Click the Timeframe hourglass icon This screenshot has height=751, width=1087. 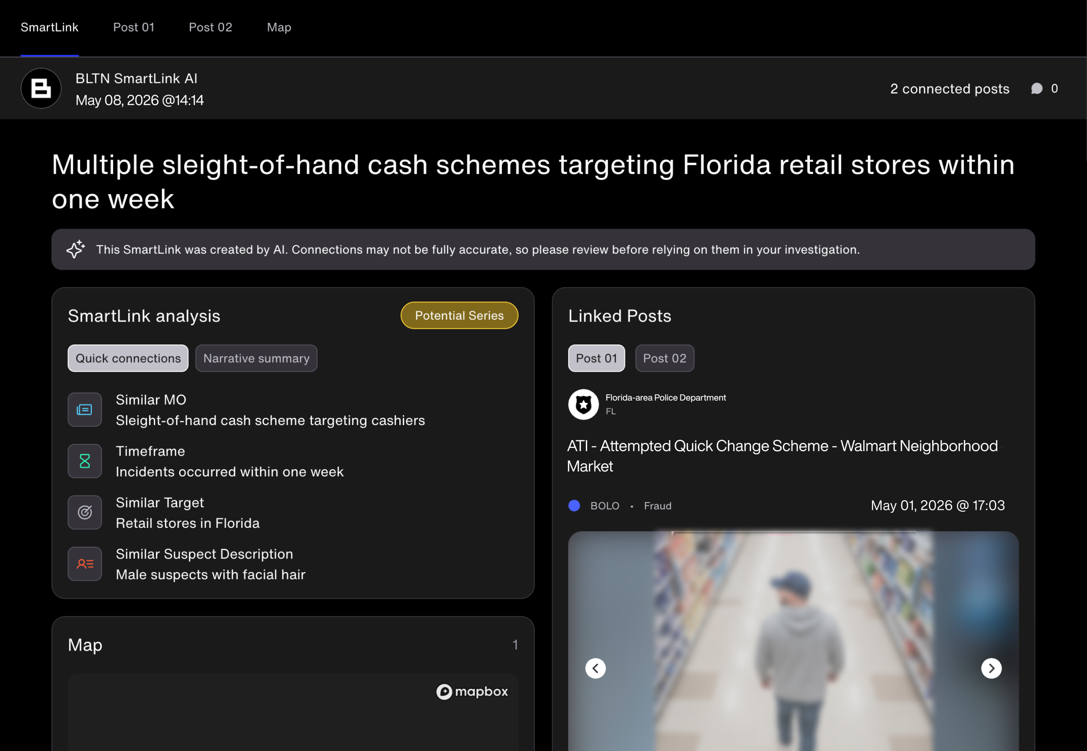85,461
